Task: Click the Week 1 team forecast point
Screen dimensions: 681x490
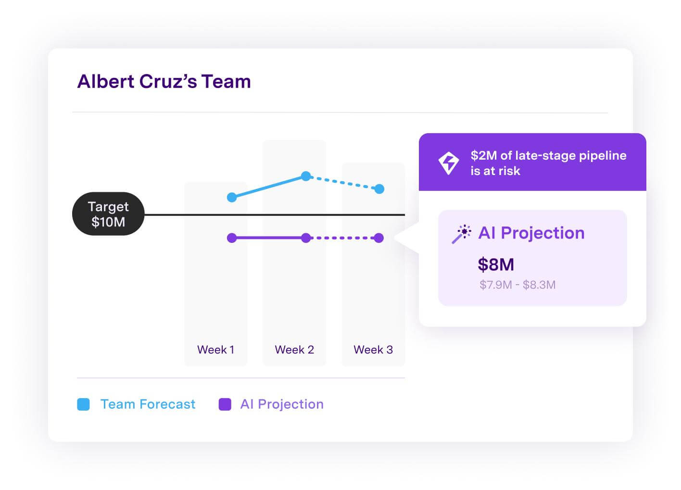Action: [x=232, y=197]
